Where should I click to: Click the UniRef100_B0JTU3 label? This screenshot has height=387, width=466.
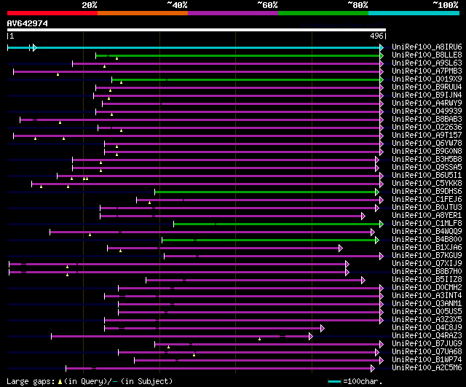[427, 208]
